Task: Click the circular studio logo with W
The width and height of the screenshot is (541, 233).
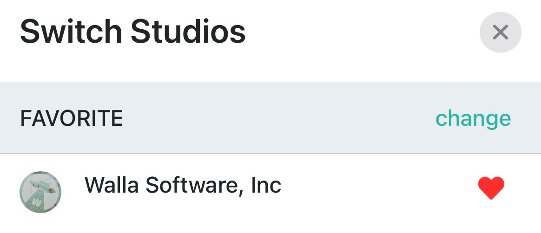Action: point(40,192)
